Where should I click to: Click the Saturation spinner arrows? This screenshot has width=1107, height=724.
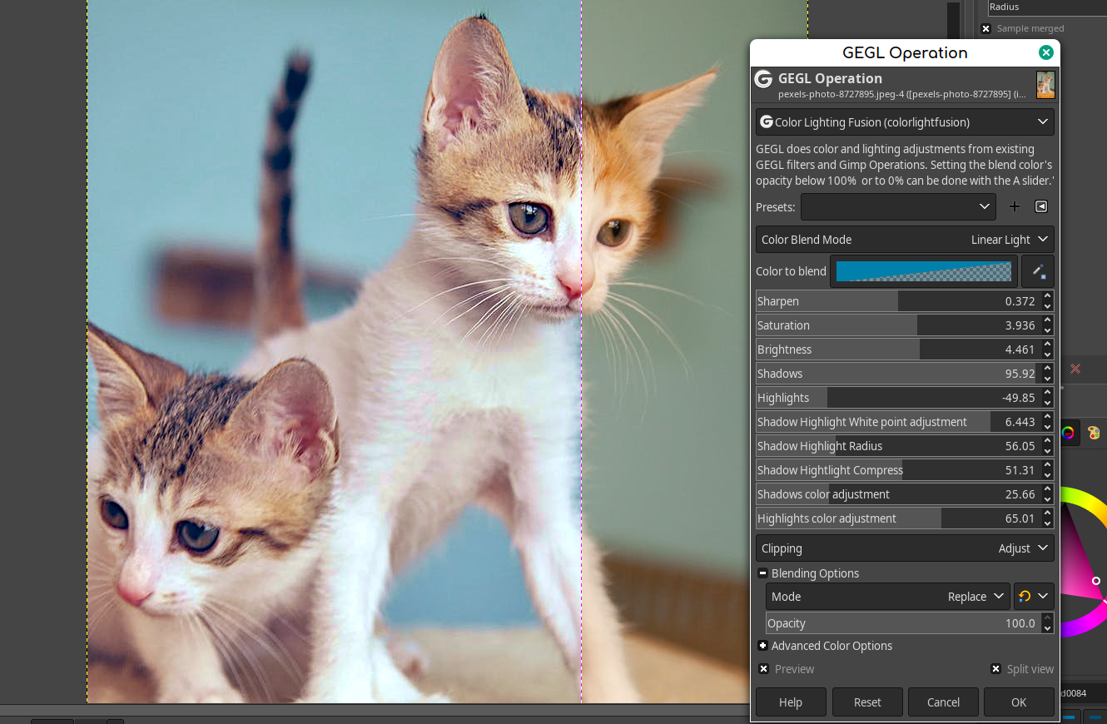point(1048,325)
